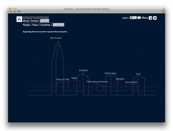Switch to the People tab

coord(27,25)
